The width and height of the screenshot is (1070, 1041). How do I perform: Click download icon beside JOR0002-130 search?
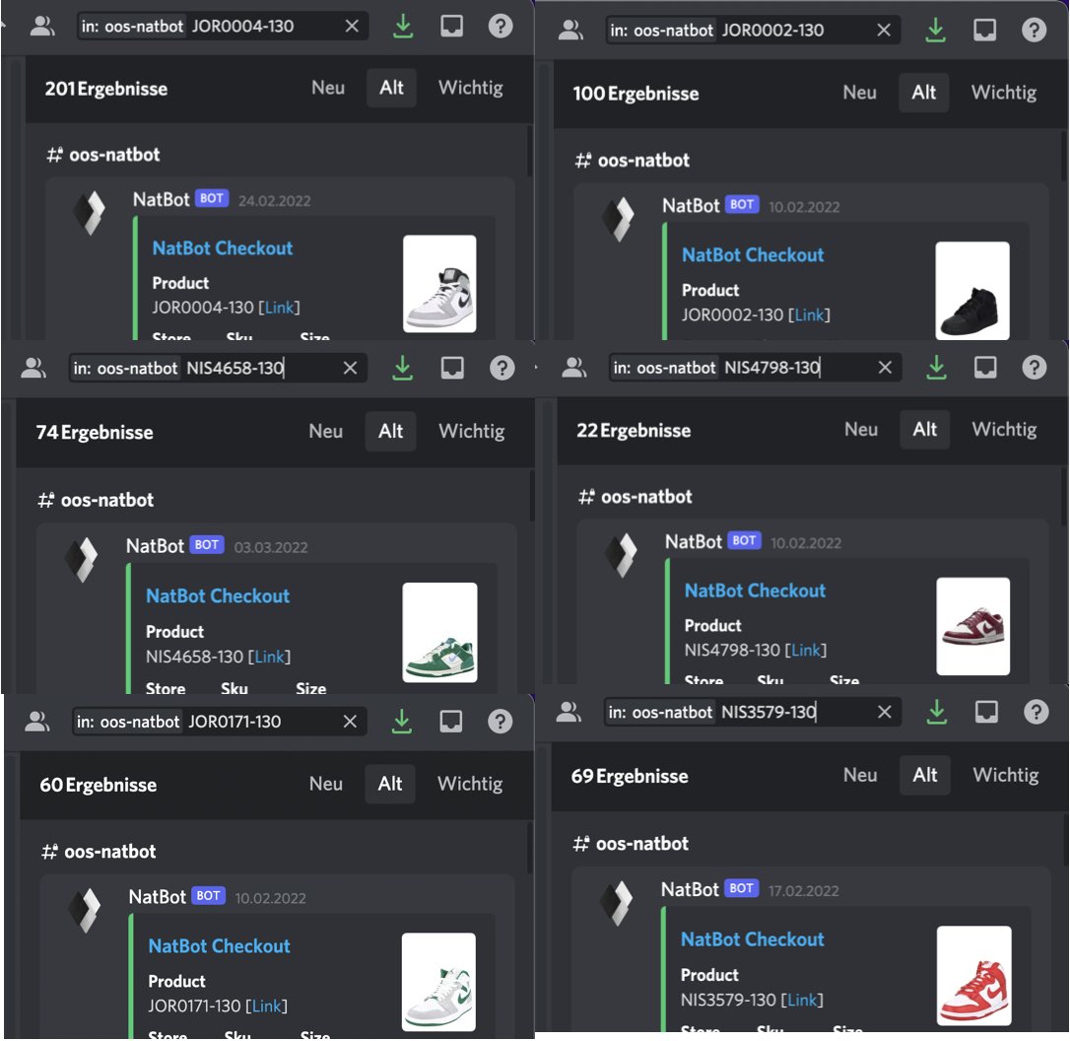coord(936,30)
